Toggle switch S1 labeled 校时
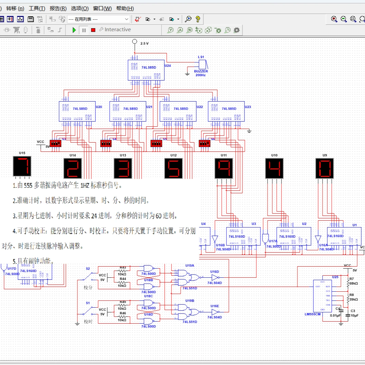Image resolution: width=365 pixels, height=365 pixels. pos(88,311)
